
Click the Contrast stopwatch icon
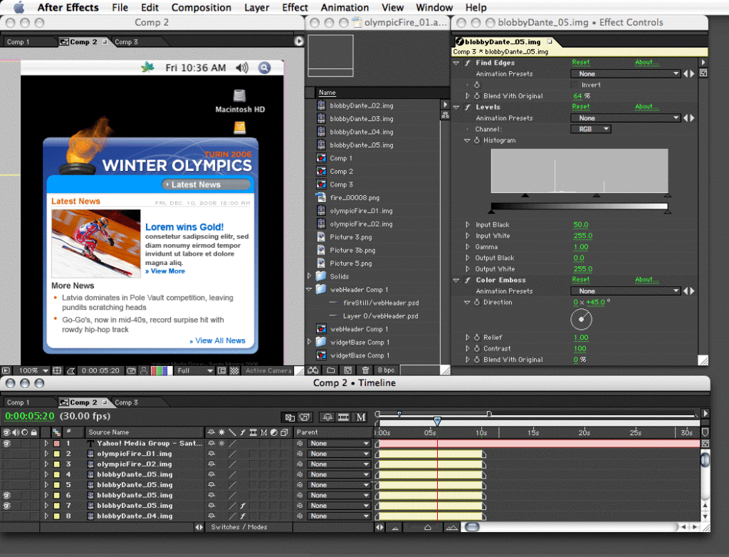(476, 348)
